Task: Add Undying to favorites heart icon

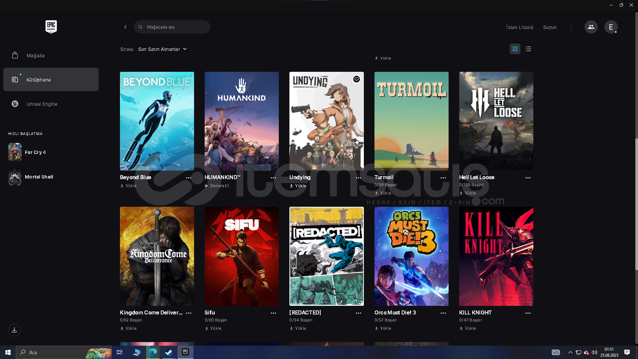Action: (357, 79)
